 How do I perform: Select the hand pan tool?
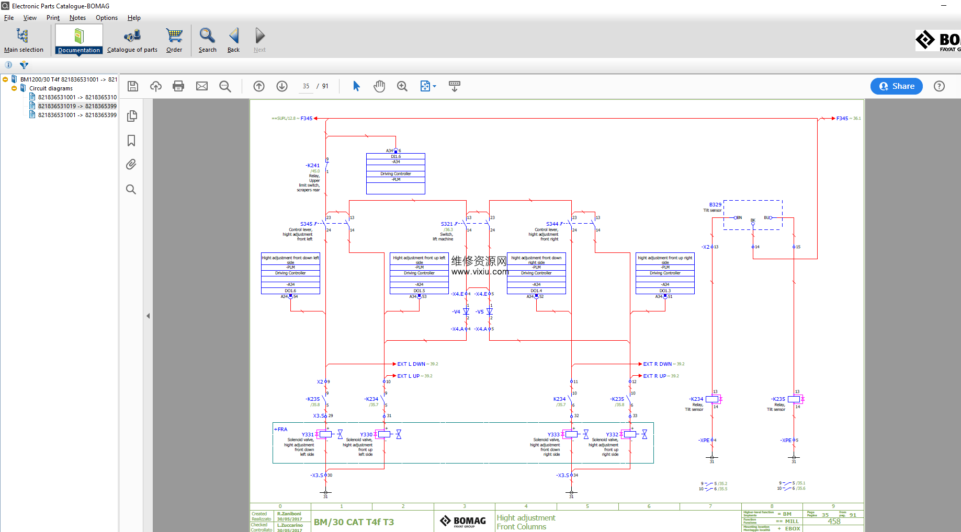click(x=379, y=86)
